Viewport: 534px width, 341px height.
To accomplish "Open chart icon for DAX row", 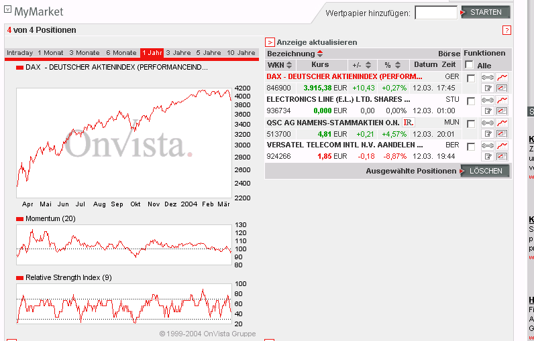I will (502, 78).
